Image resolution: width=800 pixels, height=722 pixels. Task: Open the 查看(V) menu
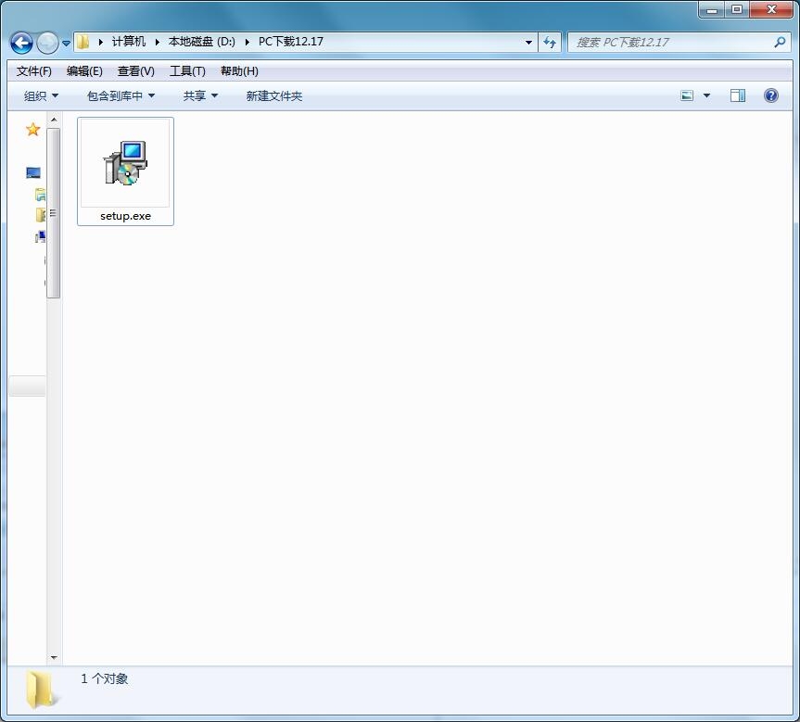pyautogui.click(x=136, y=71)
